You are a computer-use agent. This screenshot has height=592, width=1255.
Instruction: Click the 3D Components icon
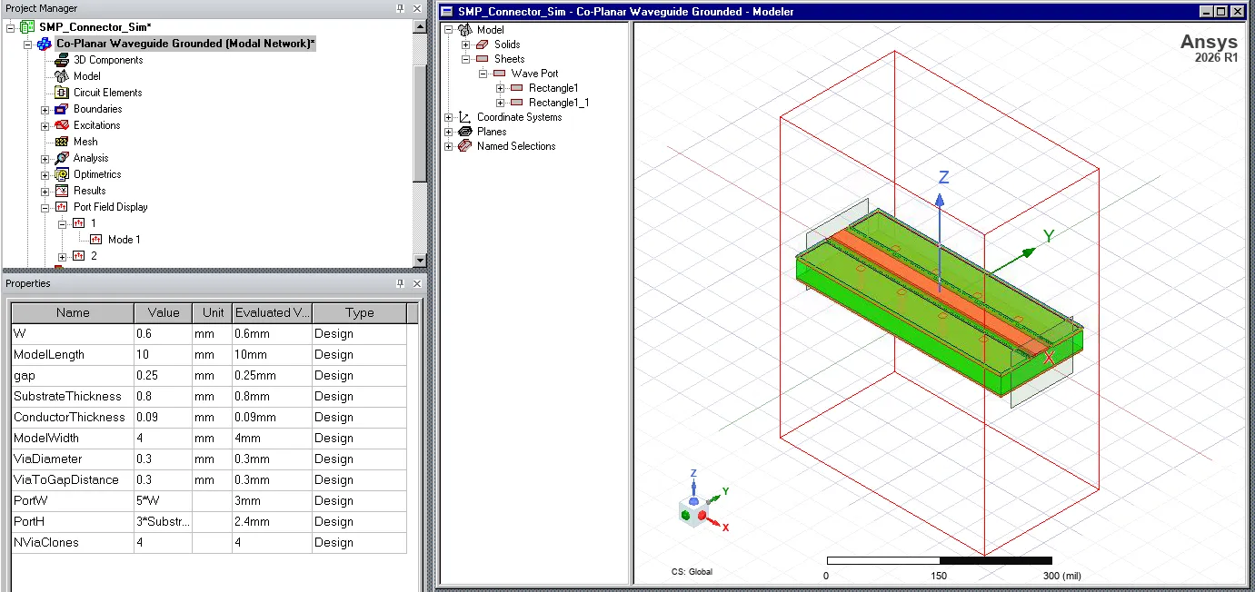pyautogui.click(x=62, y=60)
